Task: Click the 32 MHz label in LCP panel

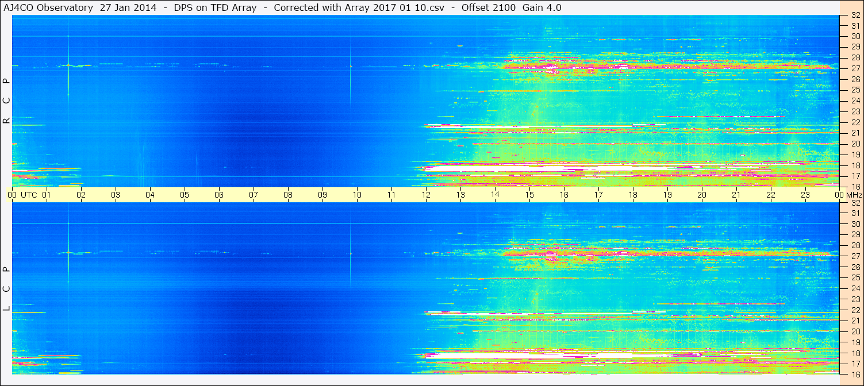Action: click(855, 203)
